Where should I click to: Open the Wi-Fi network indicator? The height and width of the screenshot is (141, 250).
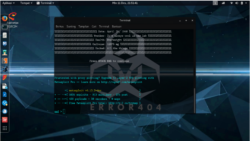[x=231, y=3]
